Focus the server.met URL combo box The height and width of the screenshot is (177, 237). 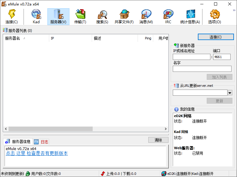click(200, 93)
